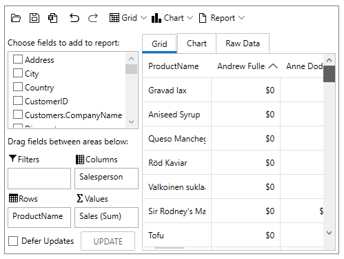Viewport: 344px width, 259px height.
Task: Click the Grid table icon in toolbar
Action: click(114, 18)
